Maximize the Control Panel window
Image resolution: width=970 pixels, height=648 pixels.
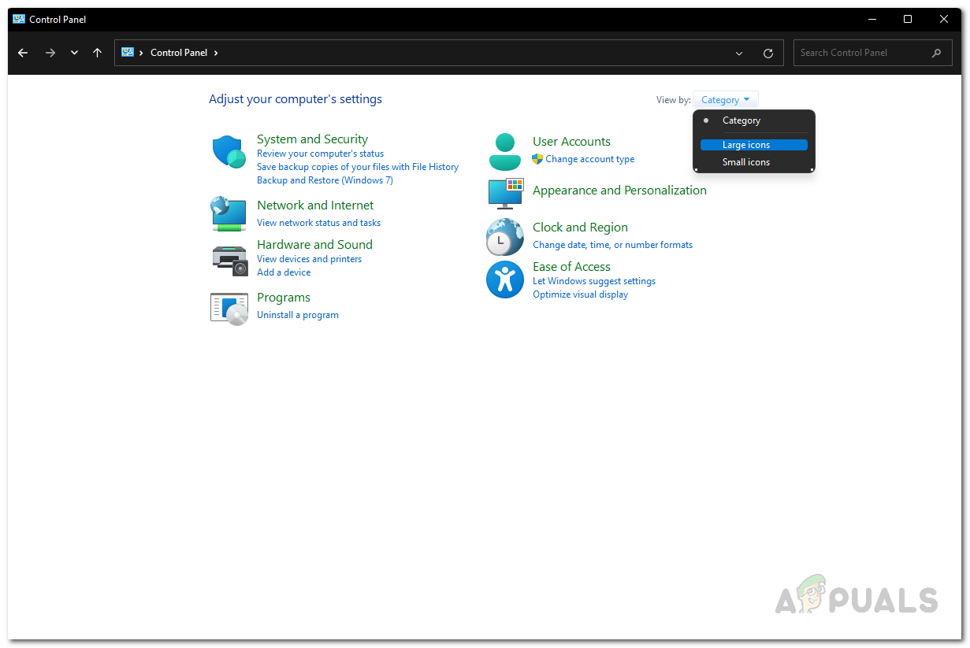point(908,19)
